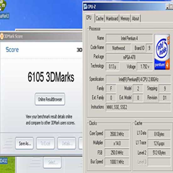The image size is (173, 173).
Task: Click the Score heading in 3DMark window
Action: (12, 50)
